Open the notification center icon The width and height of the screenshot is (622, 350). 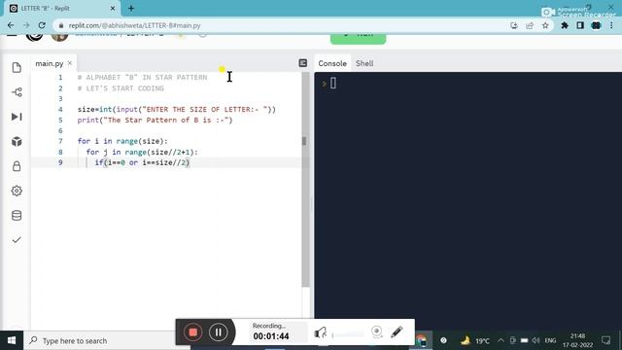[x=605, y=340]
